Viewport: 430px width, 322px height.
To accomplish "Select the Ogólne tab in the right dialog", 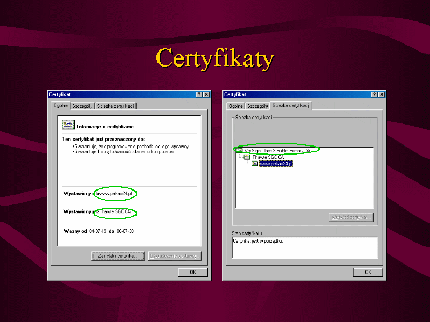I will click(236, 106).
